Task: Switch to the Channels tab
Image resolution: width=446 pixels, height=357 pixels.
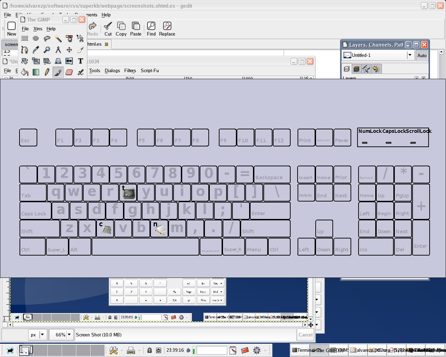Action: coord(356,69)
